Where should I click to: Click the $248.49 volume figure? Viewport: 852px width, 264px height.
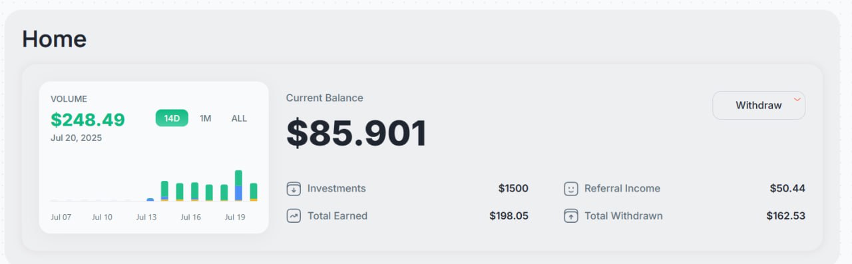coord(88,120)
